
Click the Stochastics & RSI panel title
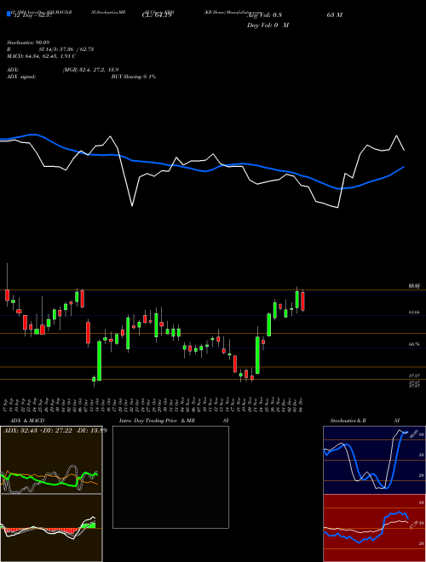tap(365, 421)
